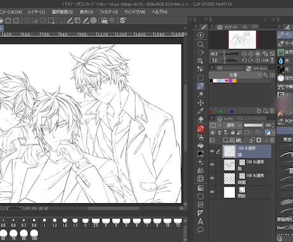Flip canvas horizontally in Navigator
The height and width of the screenshot is (242, 293).
click(x=266, y=60)
